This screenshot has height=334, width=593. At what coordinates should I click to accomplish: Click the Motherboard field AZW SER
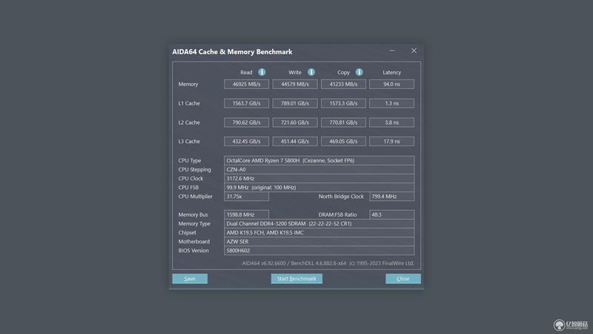319,242
